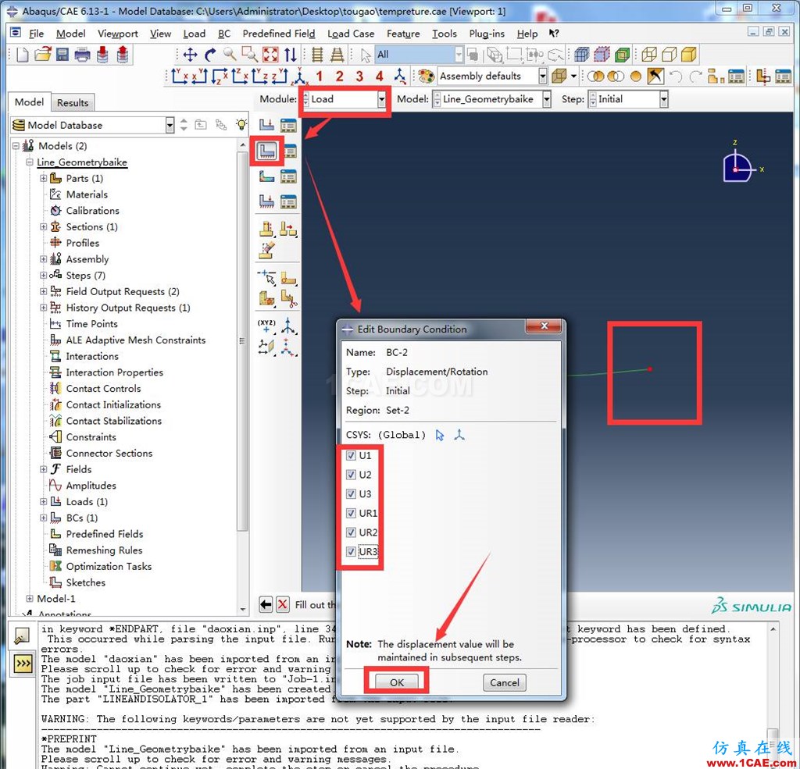Click the Print icon in toolbar
The height and width of the screenshot is (769, 800).
(x=82, y=55)
